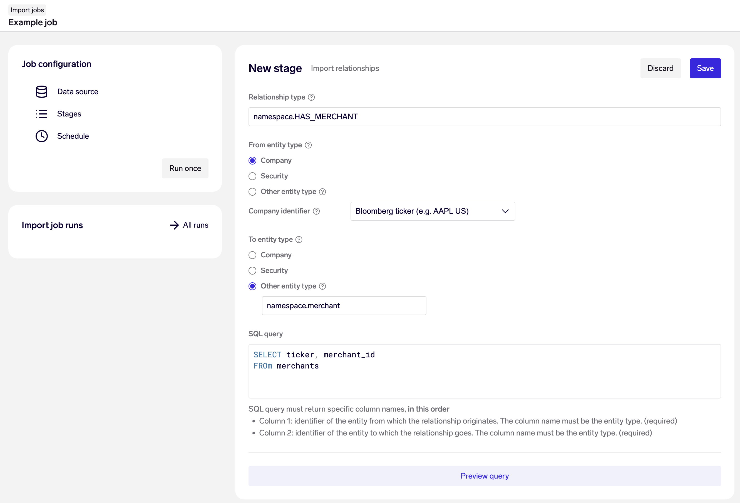The image size is (740, 503).
Task: Select Security as From entity type
Action: click(252, 176)
